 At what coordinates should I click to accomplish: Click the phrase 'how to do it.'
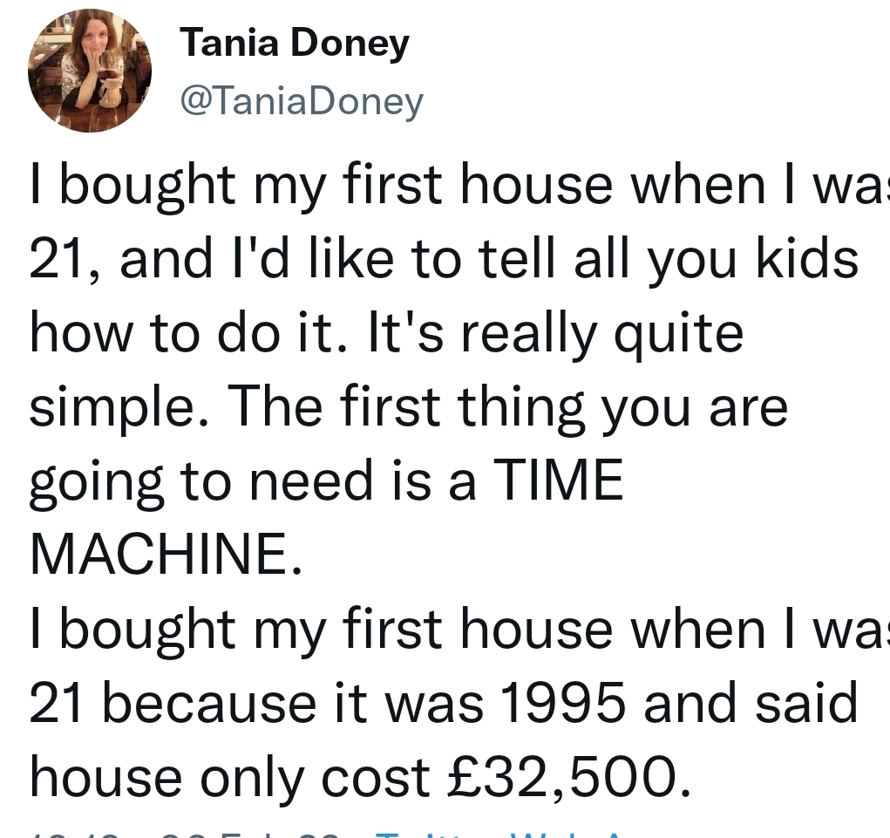click(x=188, y=333)
